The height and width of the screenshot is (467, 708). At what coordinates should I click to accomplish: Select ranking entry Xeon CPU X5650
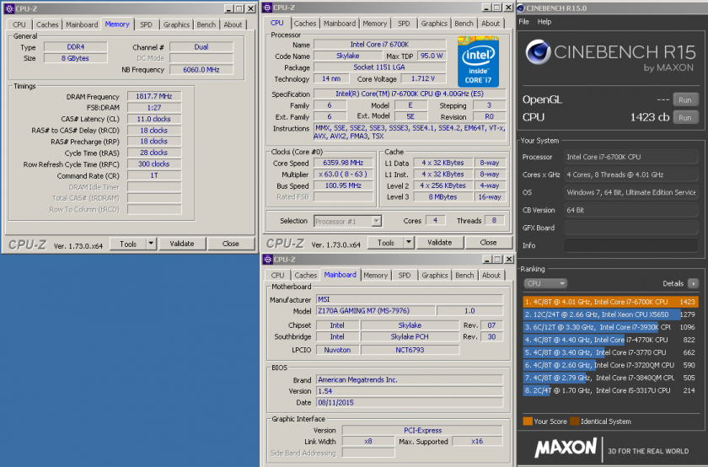[x=610, y=314]
